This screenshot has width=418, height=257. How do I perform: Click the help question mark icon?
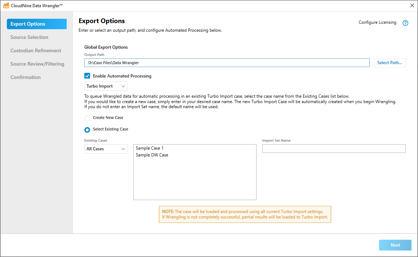(x=405, y=23)
